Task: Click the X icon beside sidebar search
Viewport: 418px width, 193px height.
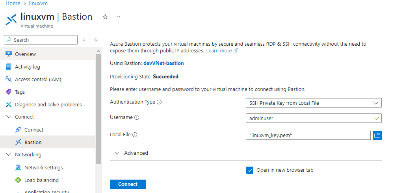Action: tap(84, 40)
